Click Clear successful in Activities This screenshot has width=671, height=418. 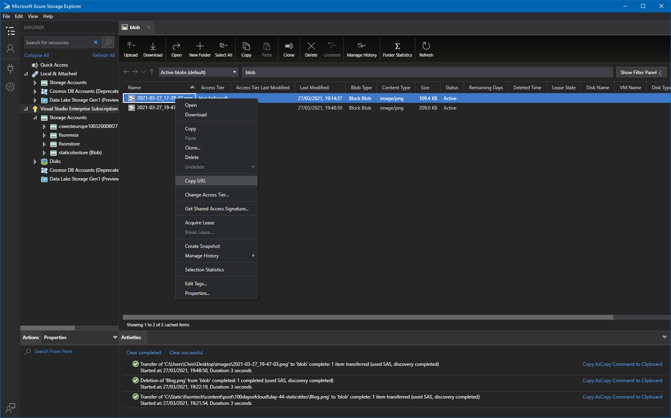click(186, 353)
